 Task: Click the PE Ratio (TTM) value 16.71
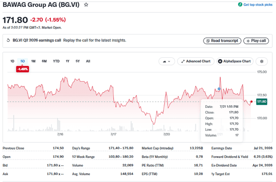pyautogui.click(x=198, y=165)
